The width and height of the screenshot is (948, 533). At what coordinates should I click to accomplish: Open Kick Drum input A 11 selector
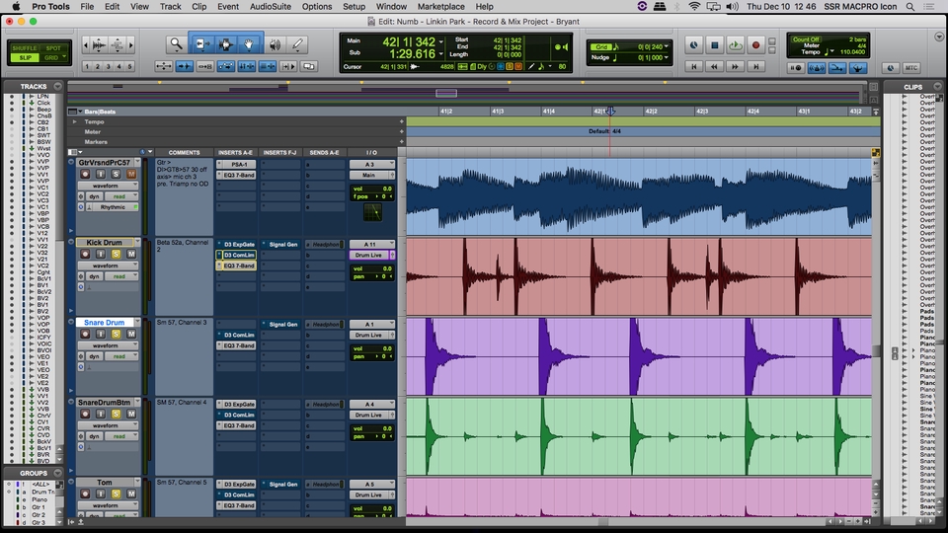tap(372, 244)
